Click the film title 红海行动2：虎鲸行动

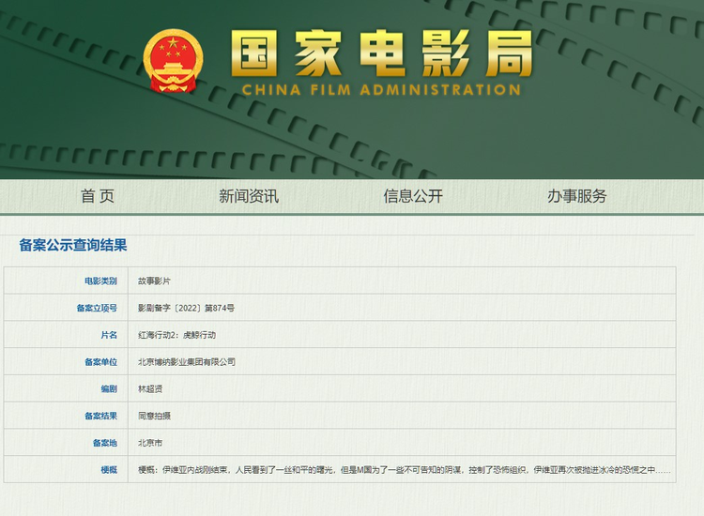click(x=176, y=335)
